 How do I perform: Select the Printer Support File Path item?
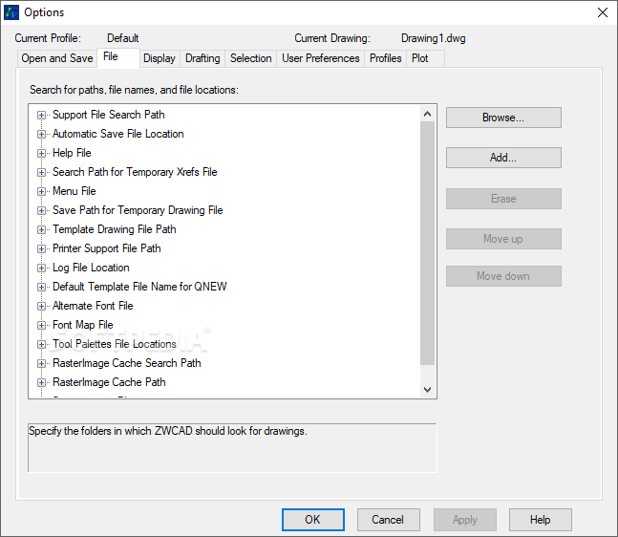pyautogui.click(x=107, y=248)
